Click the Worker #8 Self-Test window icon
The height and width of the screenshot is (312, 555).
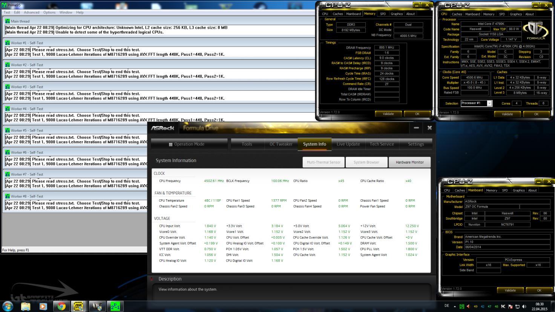8,196
